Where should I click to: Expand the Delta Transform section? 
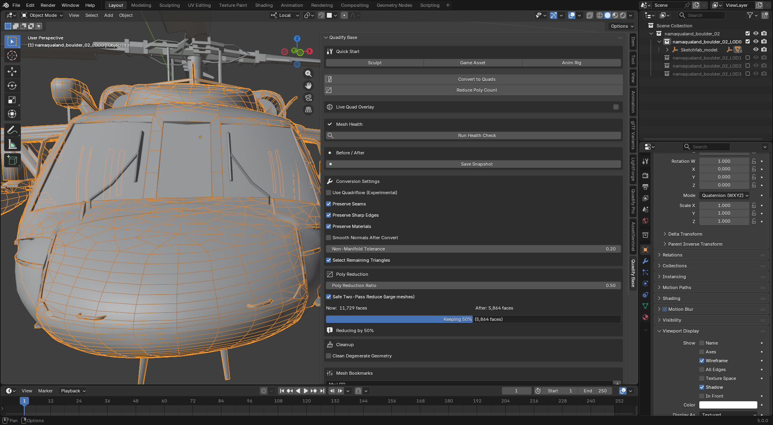pyautogui.click(x=685, y=234)
